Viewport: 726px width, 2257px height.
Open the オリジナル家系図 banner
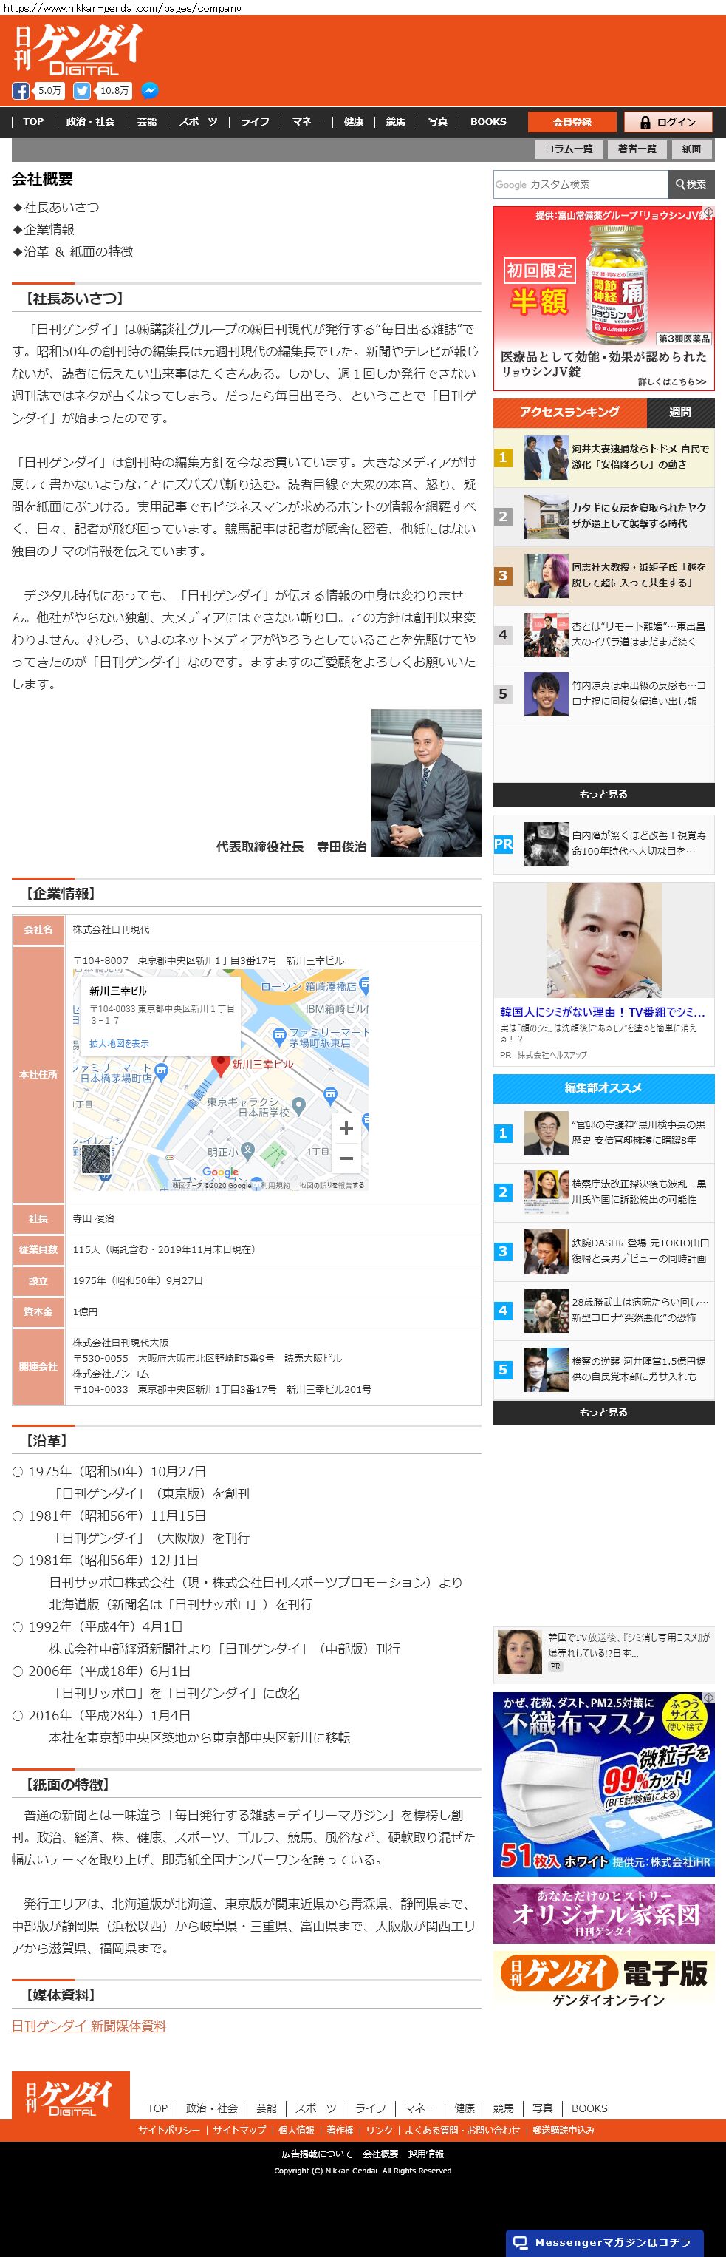pos(603,1913)
